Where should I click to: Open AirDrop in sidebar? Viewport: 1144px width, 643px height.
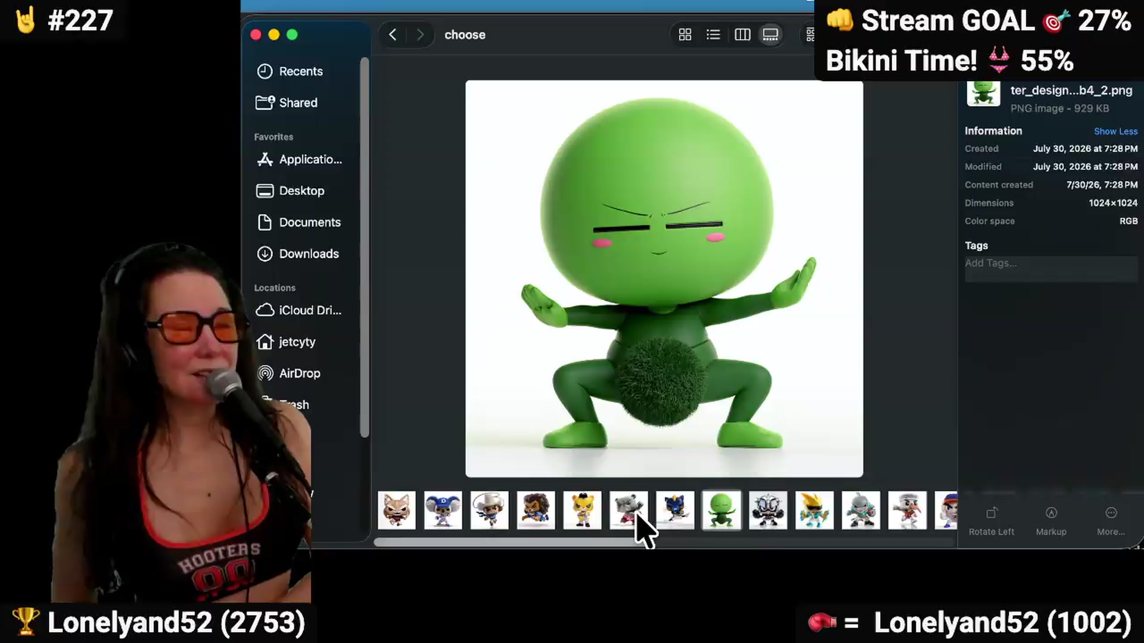point(288,373)
